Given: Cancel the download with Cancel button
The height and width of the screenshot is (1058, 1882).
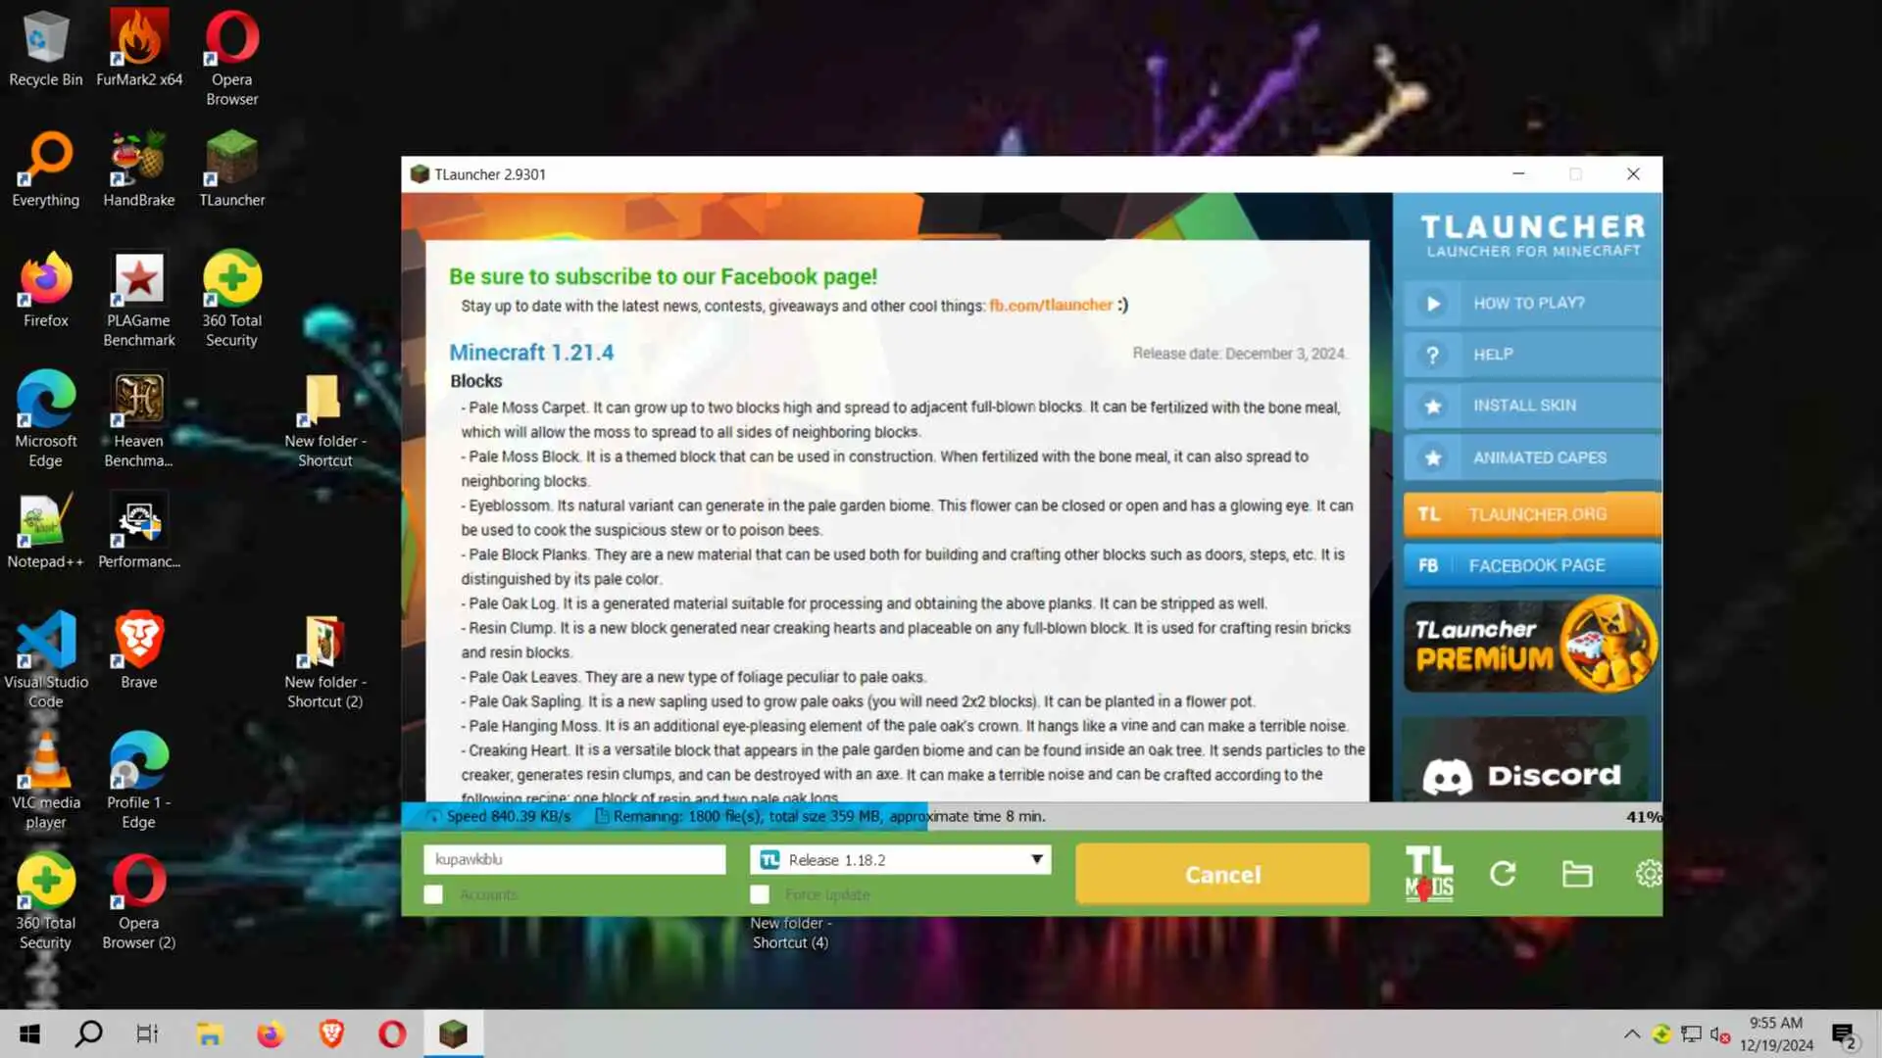Looking at the screenshot, I should [x=1222, y=874].
